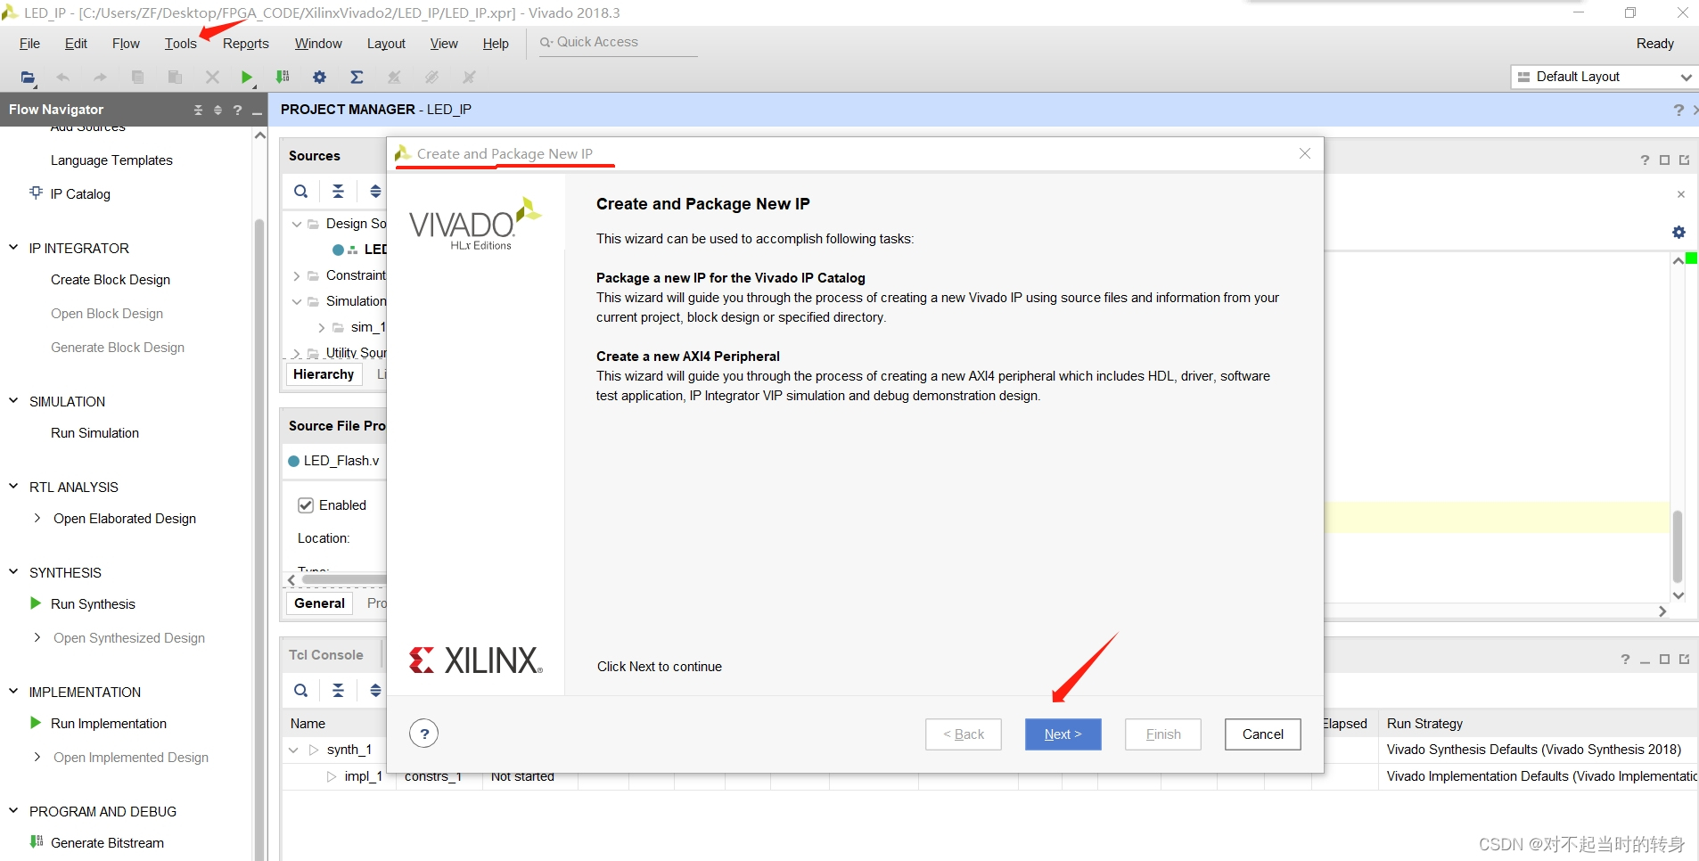This screenshot has height=861, width=1699.
Task: Open the File menu
Action: (29, 44)
